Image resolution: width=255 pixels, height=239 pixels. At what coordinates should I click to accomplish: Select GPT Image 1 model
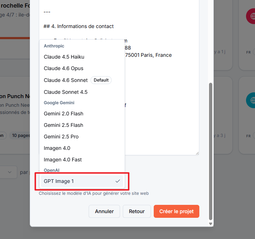click(82, 181)
